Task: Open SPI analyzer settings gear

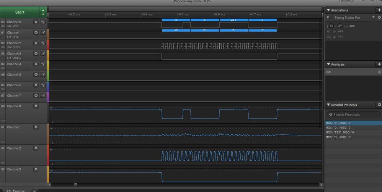Action: coord(379,72)
